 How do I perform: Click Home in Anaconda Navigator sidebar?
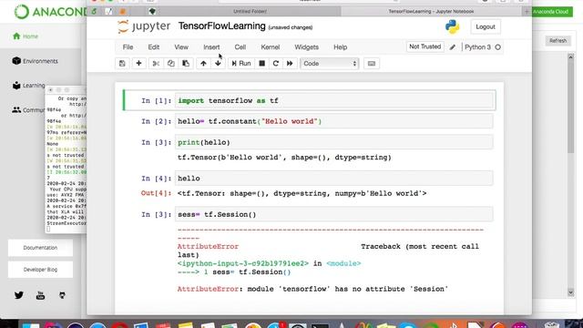click(x=26, y=36)
